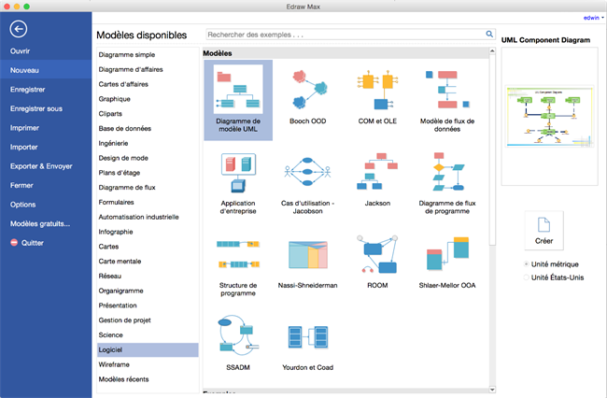Select Unité métrique radio button

click(526, 264)
